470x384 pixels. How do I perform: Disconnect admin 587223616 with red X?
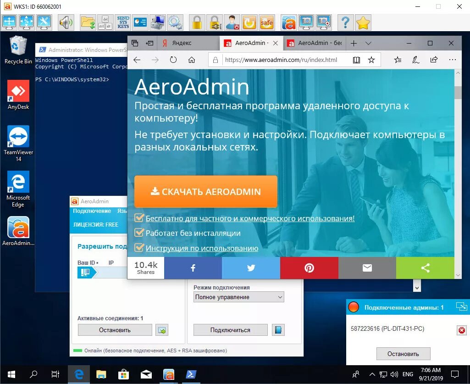tap(462, 330)
